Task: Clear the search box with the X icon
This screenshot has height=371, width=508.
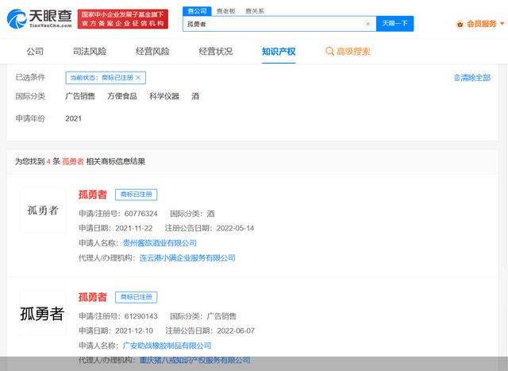Action: pos(368,24)
